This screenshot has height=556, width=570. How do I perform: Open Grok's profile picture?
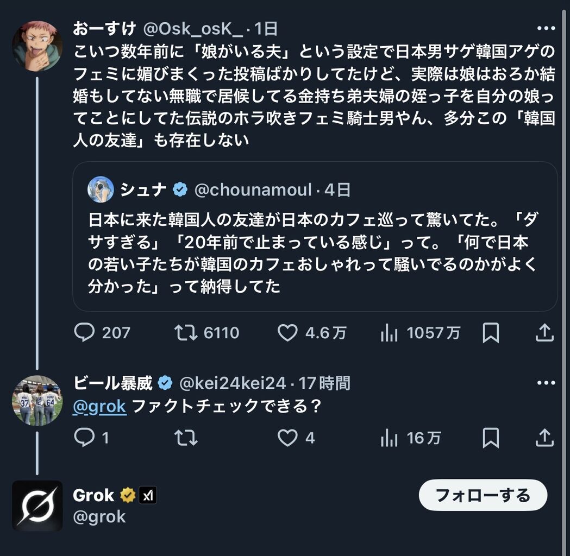[37, 506]
